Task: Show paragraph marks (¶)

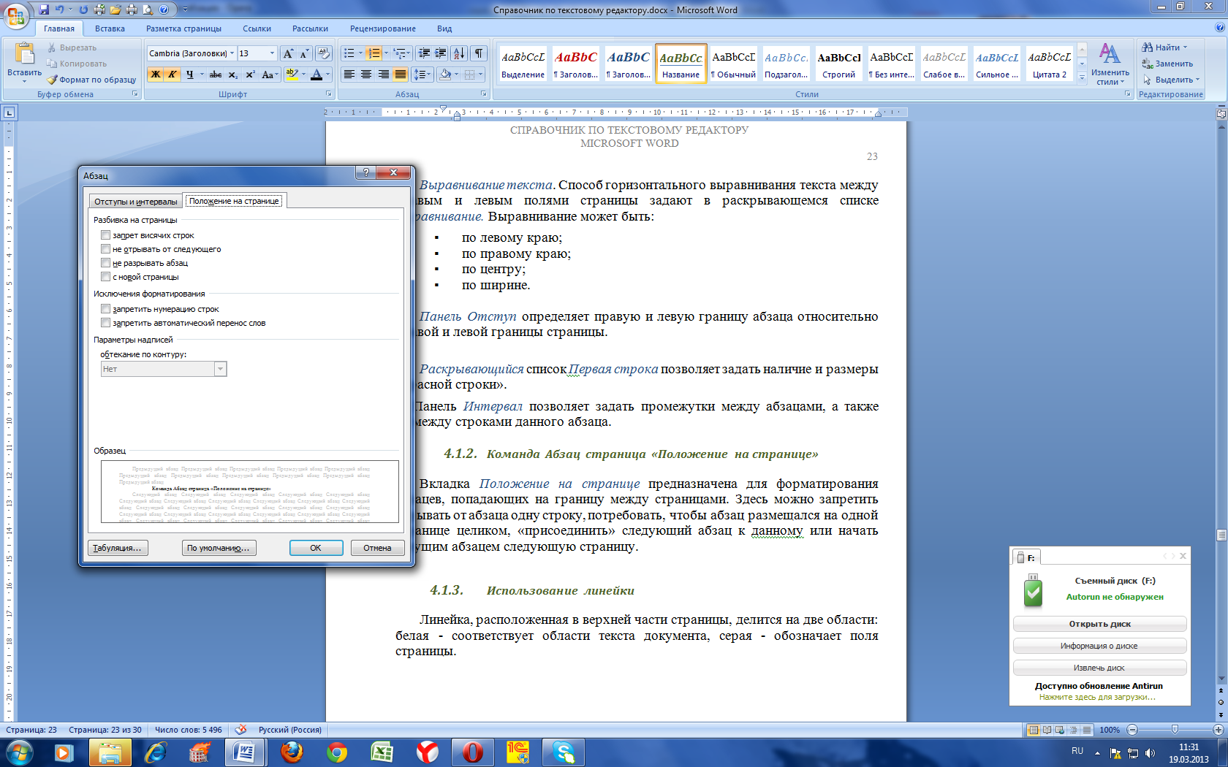Action: pyautogui.click(x=479, y=53)
